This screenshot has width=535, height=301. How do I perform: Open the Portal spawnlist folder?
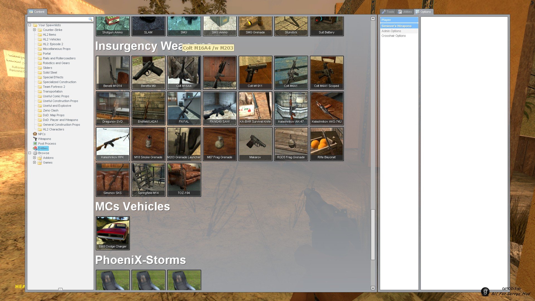pos(47,54)
